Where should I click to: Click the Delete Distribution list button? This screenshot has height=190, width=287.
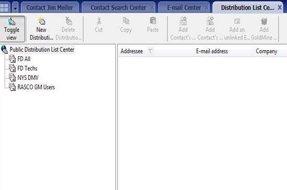tap(68, 29)
